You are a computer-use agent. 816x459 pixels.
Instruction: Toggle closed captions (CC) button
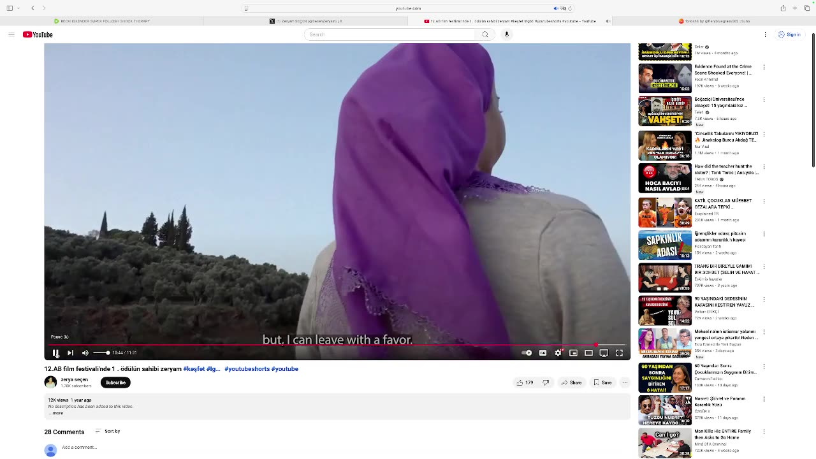pyautogui.click(x=543, y=353)
